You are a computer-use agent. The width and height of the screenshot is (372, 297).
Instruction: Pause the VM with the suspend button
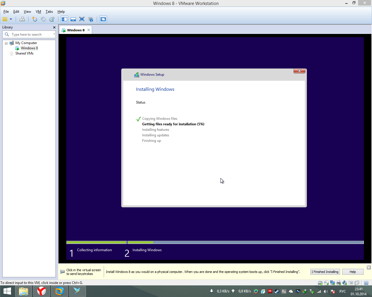pos(5,19)
